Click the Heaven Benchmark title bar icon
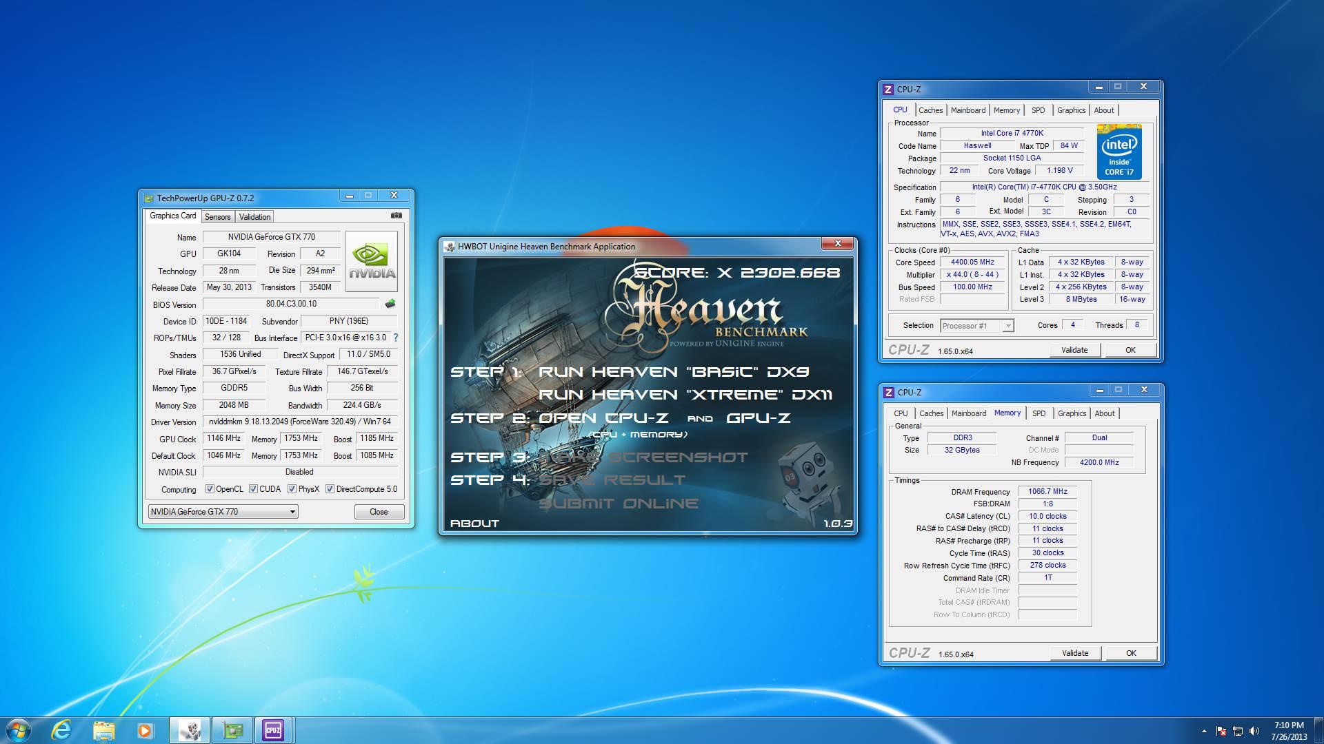This screenshot has height=744, width=1324. point(450,247)
